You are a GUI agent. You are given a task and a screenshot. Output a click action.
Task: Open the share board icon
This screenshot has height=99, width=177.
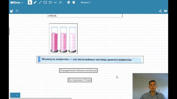(160, 11)
